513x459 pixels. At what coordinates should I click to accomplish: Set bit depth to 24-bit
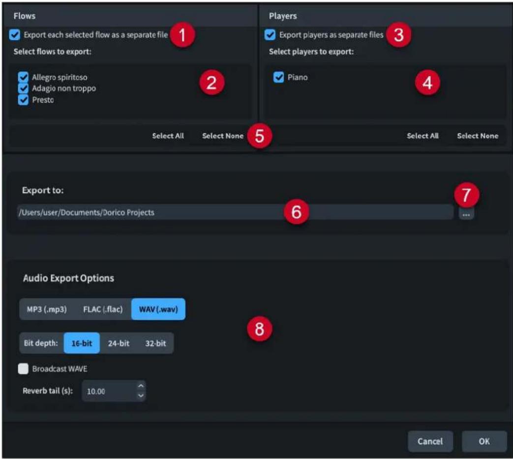[119, 343]
